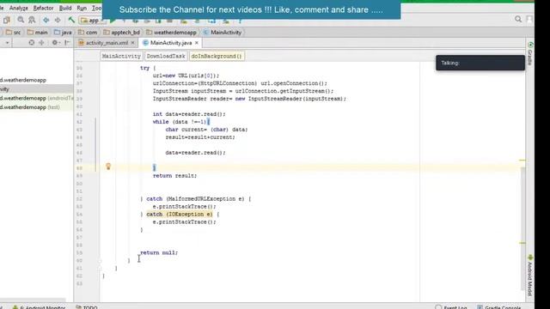This screenshot has height=309, width=550.
Task: Open the Run menu
Action: click(x=82, y=8)
